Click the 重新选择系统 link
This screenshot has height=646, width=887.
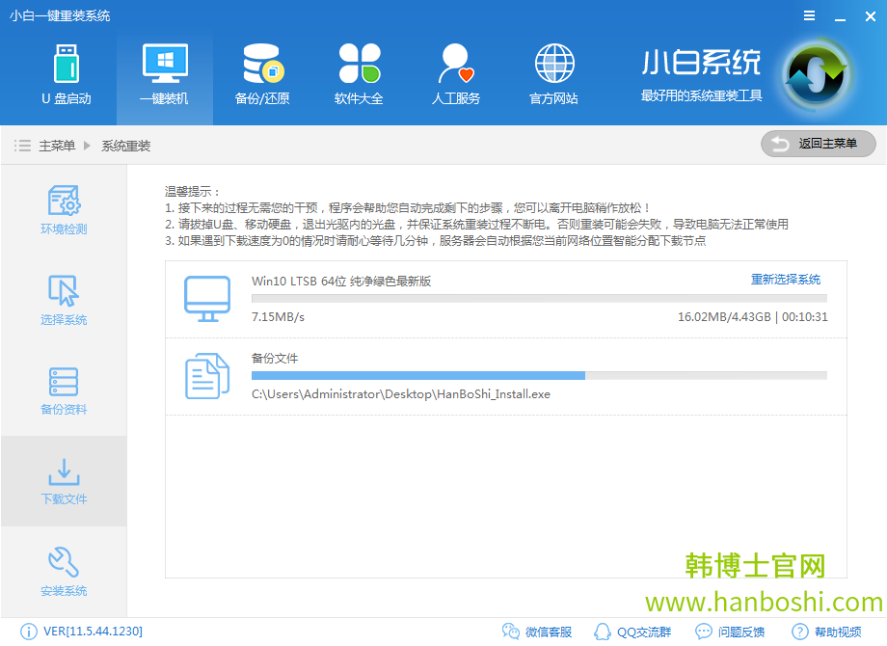(x=788, y=278)
